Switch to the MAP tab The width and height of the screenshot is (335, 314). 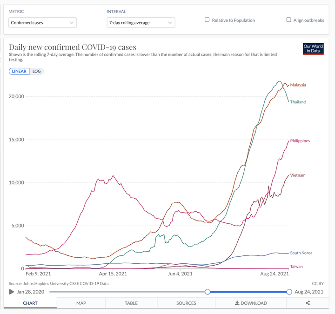click(81, 303)
